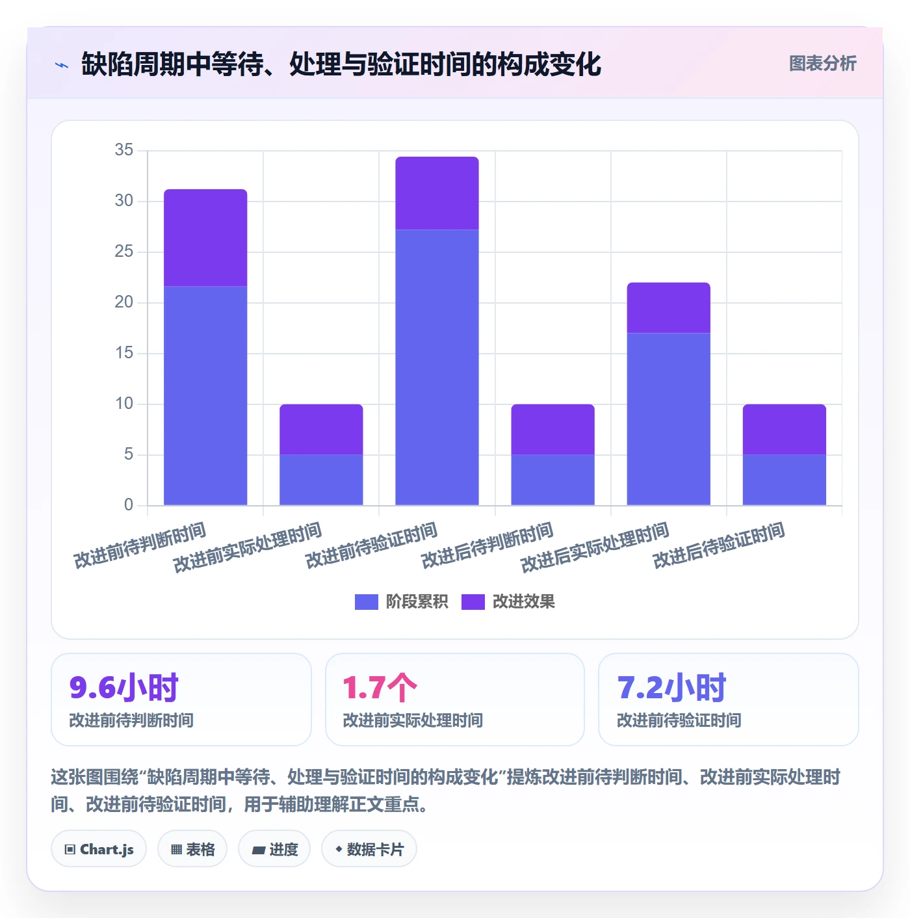Image resolution: width=910 pixels, height=918 pixels.
Task: Click the blue segment of 改进后实际处理时间 bar
Action: (668, 419)
